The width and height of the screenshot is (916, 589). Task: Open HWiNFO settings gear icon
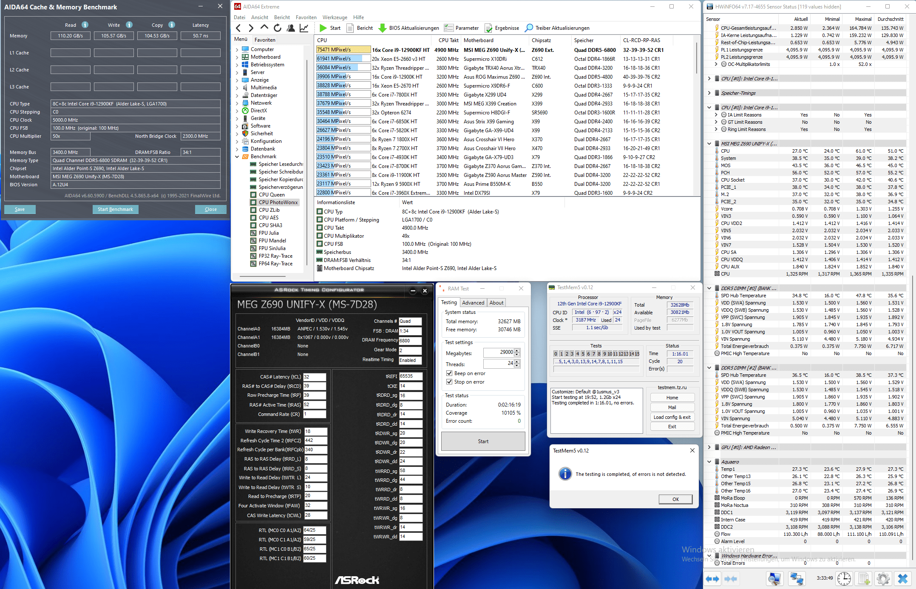coord(883,578)
